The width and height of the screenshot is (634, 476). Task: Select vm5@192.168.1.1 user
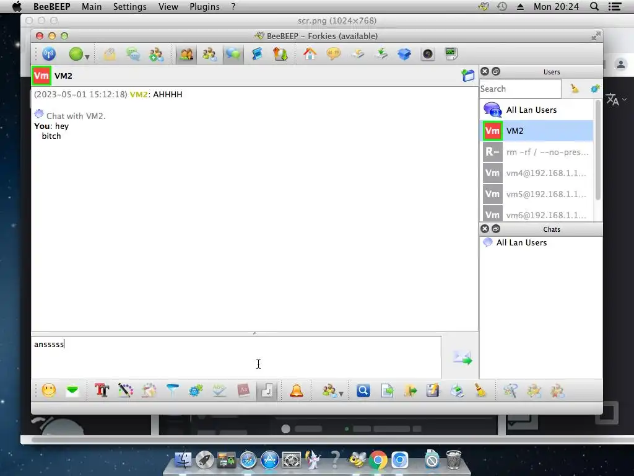537,194
